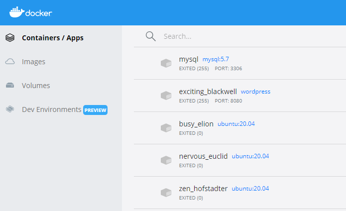Image resolution: width=346 pixels, height=211 pixels.
Task: Select the busy_elion container name
Action: (196, 124)
